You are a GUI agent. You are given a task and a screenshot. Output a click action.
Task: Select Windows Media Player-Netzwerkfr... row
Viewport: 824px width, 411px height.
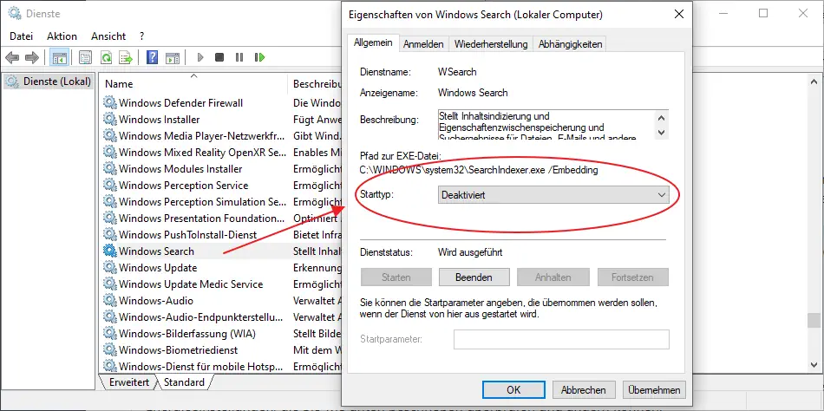point(222,135)
